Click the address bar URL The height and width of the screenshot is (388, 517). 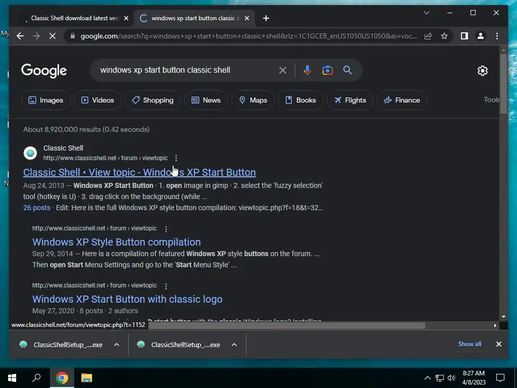249,36
